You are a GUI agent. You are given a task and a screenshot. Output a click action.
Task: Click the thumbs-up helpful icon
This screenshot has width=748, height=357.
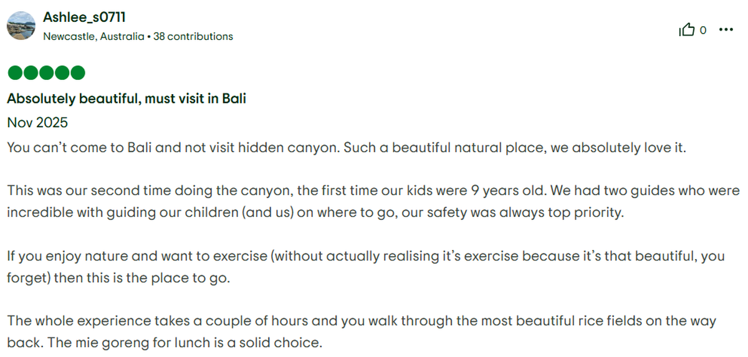(686, 30)
